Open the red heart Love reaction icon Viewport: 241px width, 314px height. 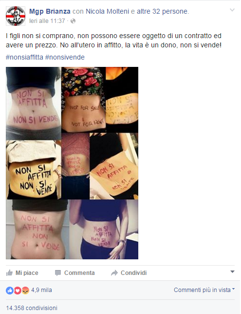(x=18, y=290)
